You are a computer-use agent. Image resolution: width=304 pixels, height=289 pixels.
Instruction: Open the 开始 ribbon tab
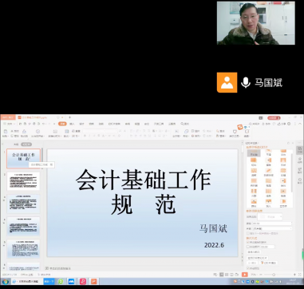point(62,124)
